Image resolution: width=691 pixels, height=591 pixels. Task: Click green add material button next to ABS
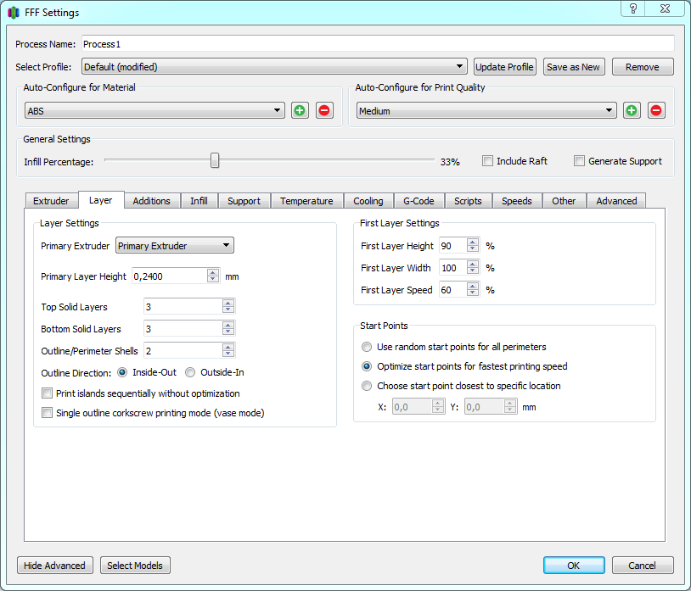tap(300, 110)
